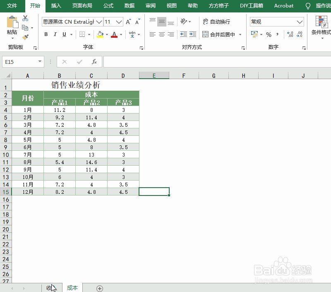Increase font size with large A icon
Screen dimensions: 331x292
pos(128,22)
